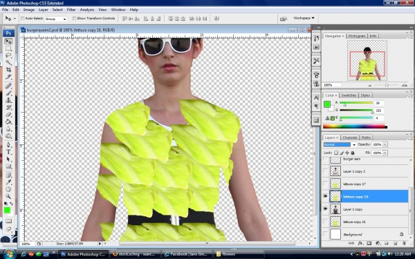Select the Dodge tool

coord(8,136)
